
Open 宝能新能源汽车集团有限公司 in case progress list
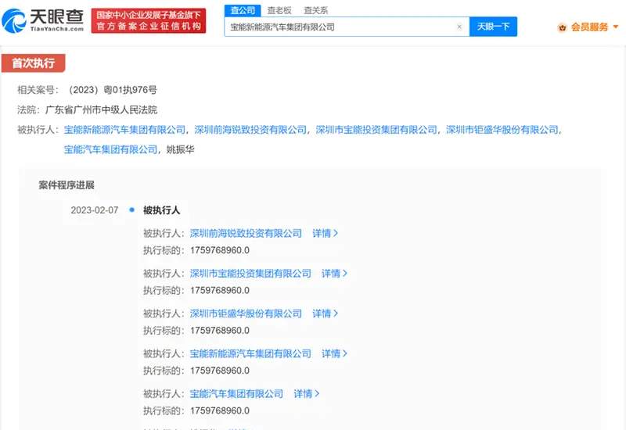pos(250,354)
